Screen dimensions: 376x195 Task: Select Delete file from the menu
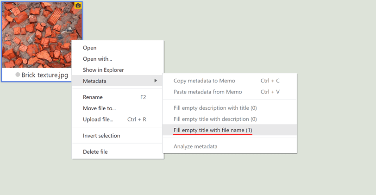(118, 151)
